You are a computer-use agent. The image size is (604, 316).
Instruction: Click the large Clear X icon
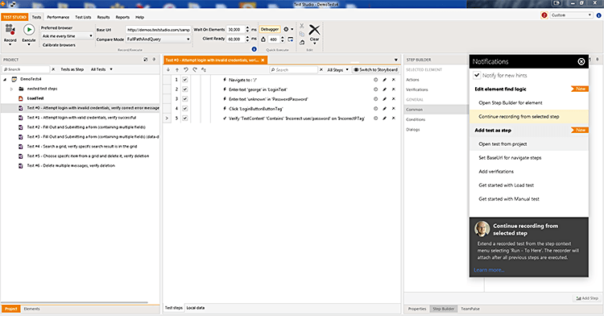314,30
